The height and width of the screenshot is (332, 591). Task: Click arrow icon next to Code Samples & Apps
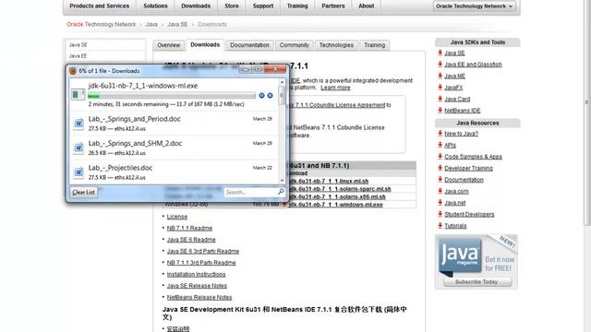pos(440,156)
